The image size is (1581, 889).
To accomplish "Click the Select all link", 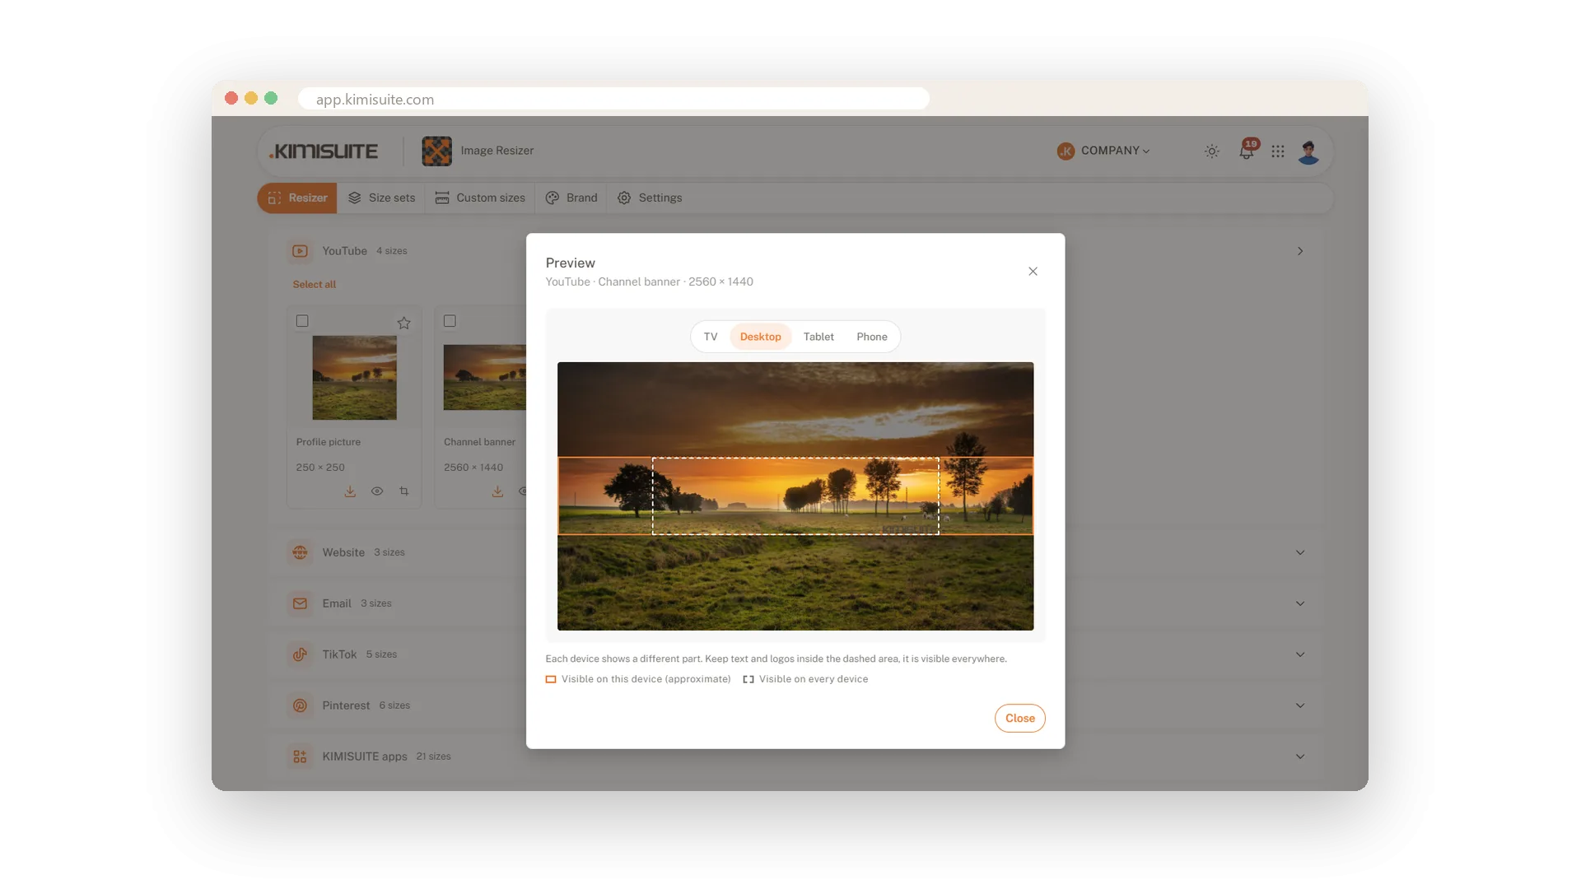I will (314, 285).
